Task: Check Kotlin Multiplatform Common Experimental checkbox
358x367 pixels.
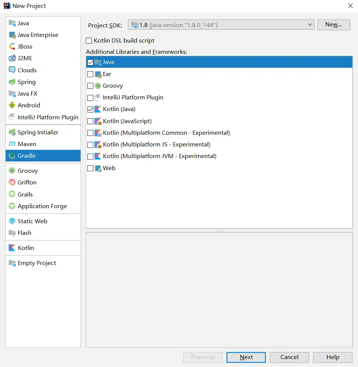Action: pos(90,133)
